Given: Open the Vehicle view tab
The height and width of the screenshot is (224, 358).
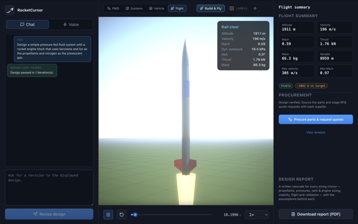Looking at the screenshot, I should (157, 8).
